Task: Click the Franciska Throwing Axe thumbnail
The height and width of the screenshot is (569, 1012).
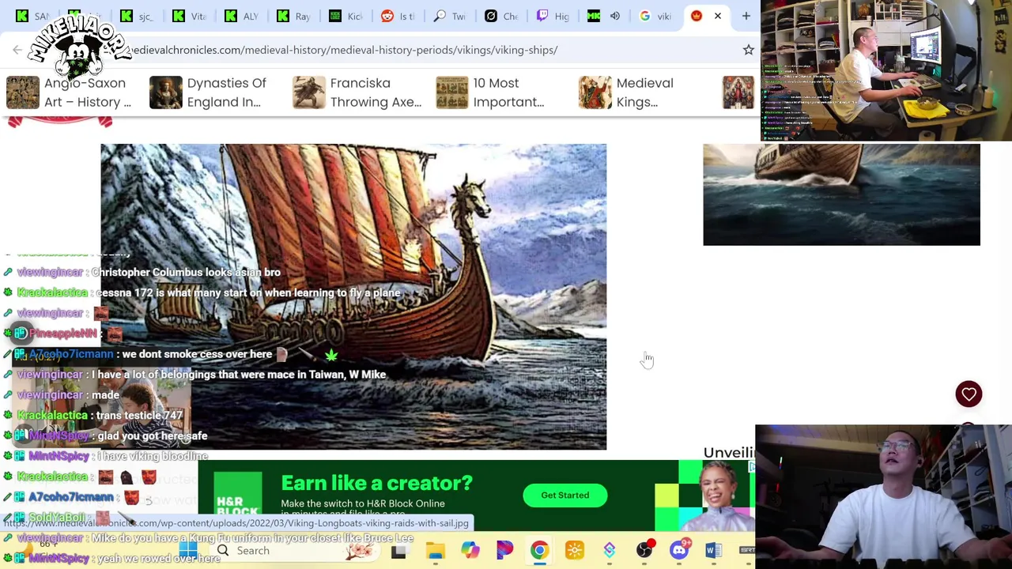Action: click(309, 92)
